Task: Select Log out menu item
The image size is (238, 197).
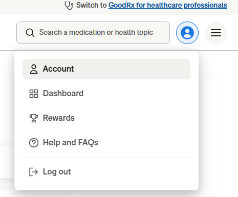Action: click(106, 172)
